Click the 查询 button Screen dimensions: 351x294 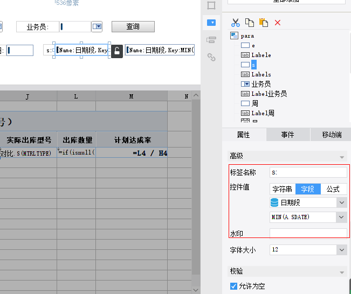(133, 26)
